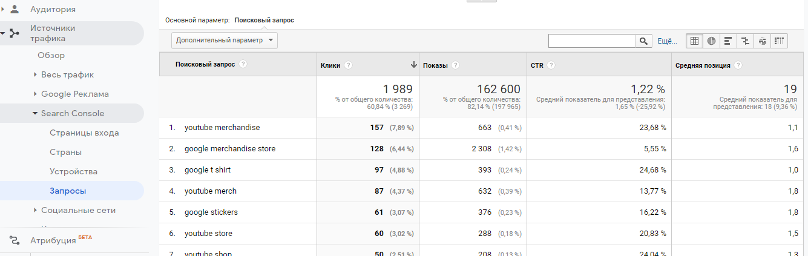Select the Поисковый запрос primary dimension
This screenshot has height=256, width=808.
(x=264, y=20)
